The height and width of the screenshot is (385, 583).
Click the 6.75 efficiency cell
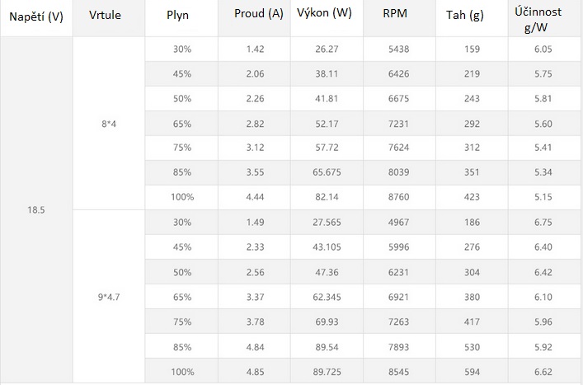545,223
